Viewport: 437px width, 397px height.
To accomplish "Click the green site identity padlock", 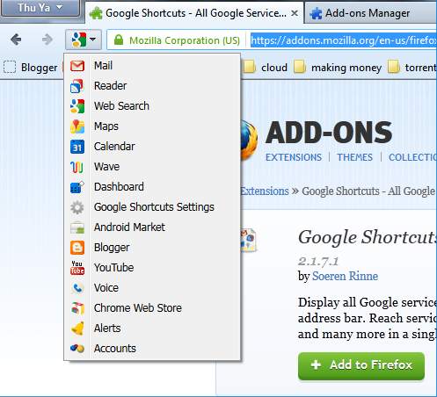I will tap(119, 40).
